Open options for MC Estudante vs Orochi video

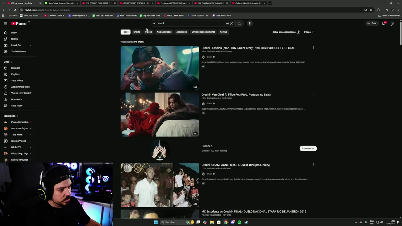[x=313, y=211]
